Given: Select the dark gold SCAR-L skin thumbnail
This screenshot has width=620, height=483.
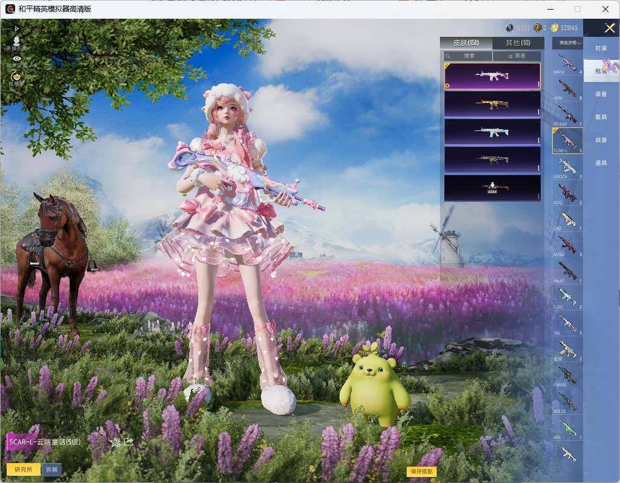Looking at the screenshot, I should pyautogui.click(x=492, y=159).
